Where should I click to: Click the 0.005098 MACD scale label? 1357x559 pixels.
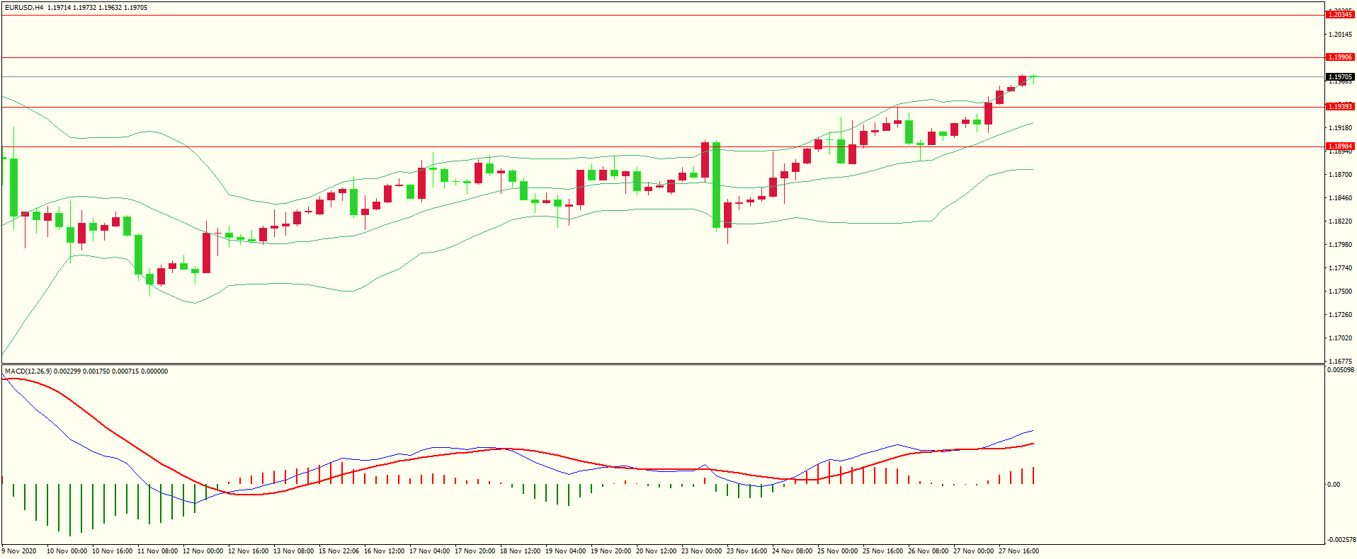[1341, 370]
